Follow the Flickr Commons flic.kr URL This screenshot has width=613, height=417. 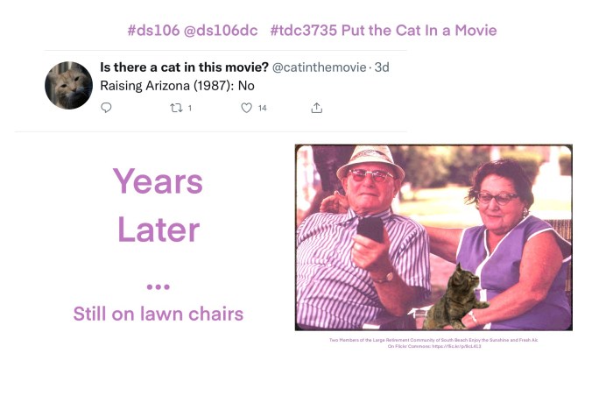coord(456,346)
